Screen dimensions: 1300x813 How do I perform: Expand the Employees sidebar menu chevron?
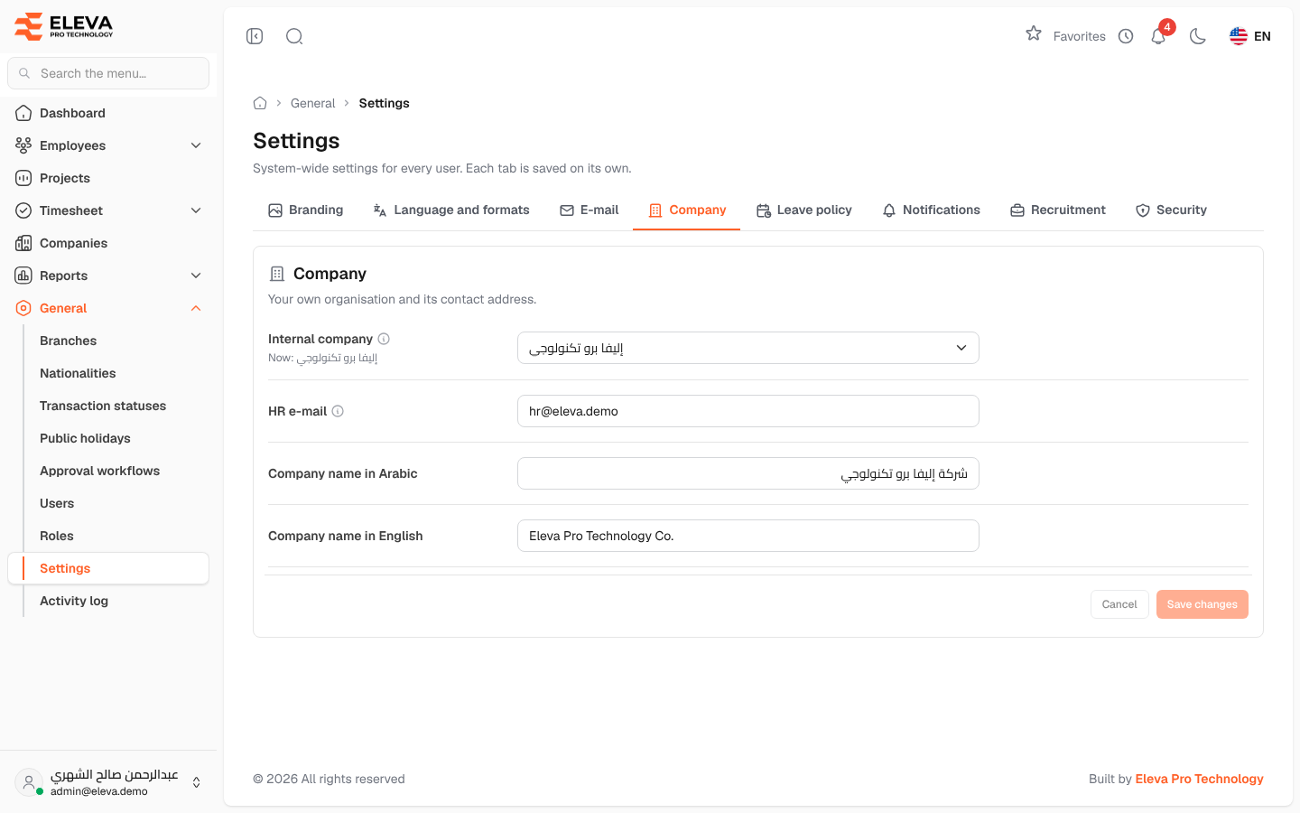pyautogui.click(x=196, y=145)
